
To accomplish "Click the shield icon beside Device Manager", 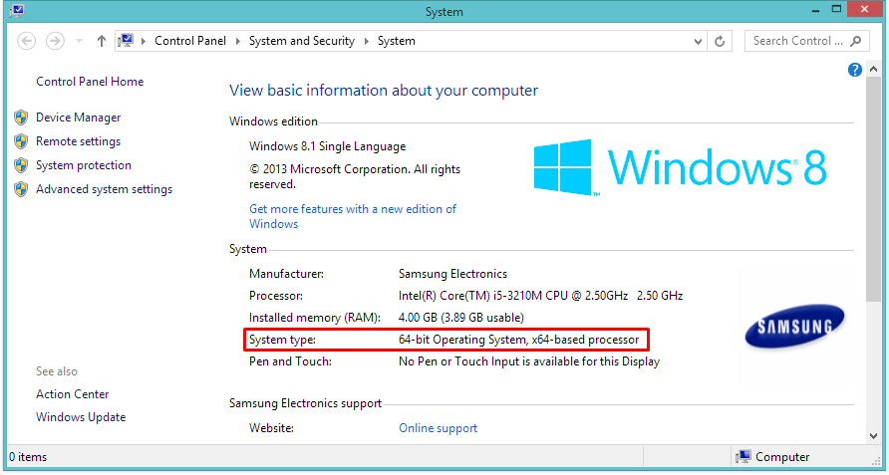I will click(21, 118).
